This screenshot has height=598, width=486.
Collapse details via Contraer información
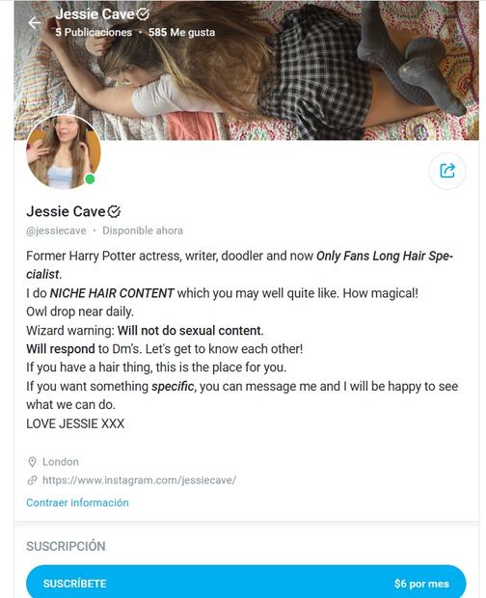coord(77,503)
